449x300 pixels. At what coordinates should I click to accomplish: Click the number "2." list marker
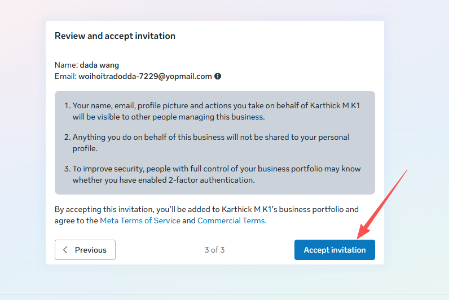[x=67, y=137]
